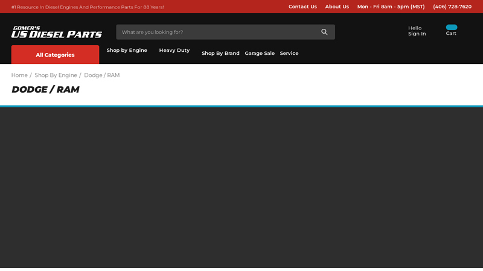The height and width of the screenshot is (271, 483).
Task: Open the shopping cart
Action: [x=451, y=33]
